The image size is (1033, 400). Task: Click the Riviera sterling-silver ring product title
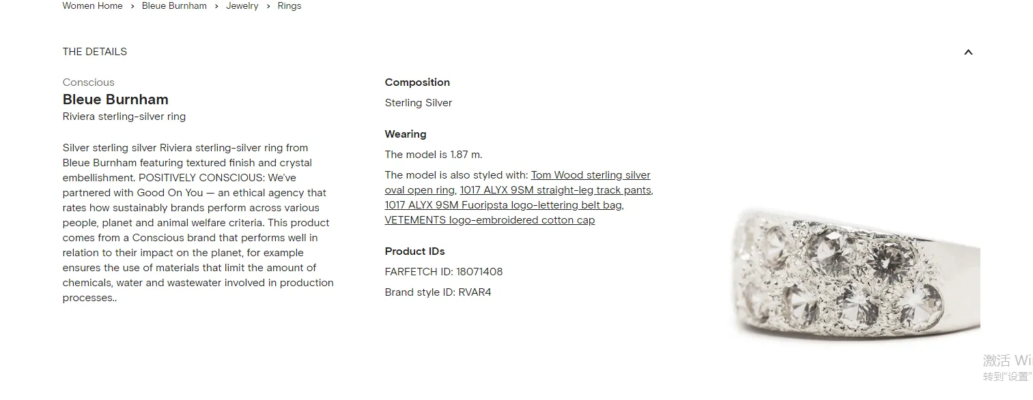click(124, 117)
